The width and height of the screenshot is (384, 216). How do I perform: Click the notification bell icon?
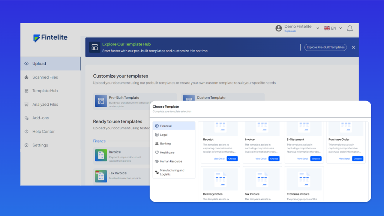349,28
